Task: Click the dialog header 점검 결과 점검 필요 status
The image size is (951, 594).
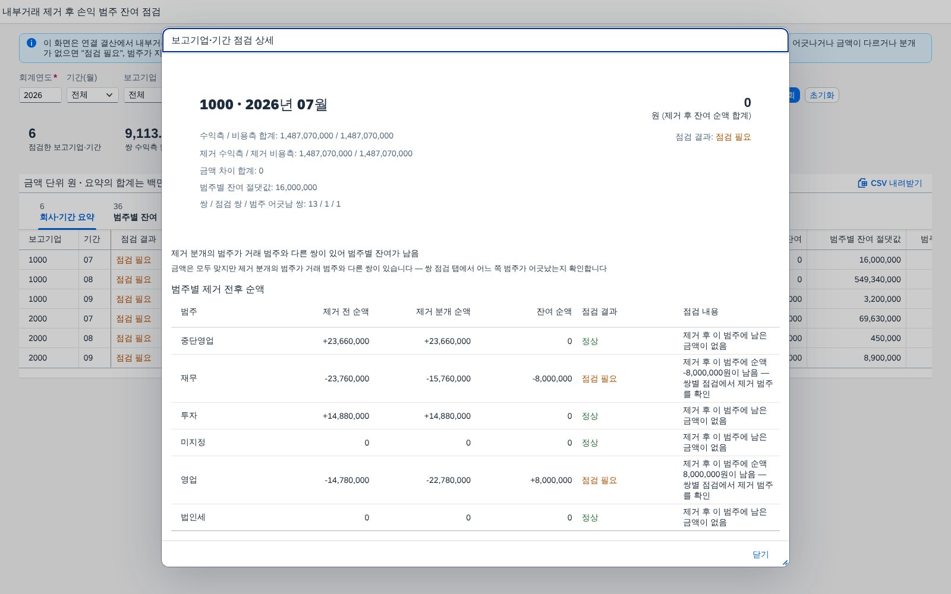Action: coord(733,137)
